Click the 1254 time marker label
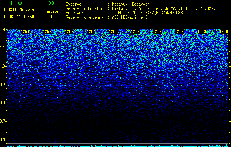The image size is (231, 147). [x=91, y=32]
